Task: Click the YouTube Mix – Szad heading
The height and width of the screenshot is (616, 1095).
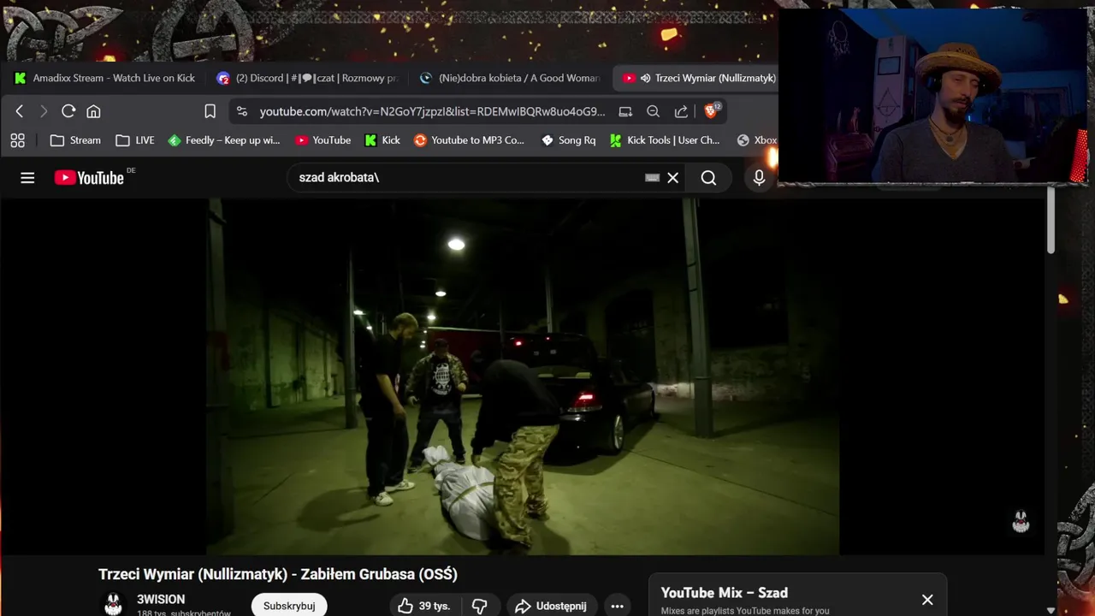Action: pos(724,593)
